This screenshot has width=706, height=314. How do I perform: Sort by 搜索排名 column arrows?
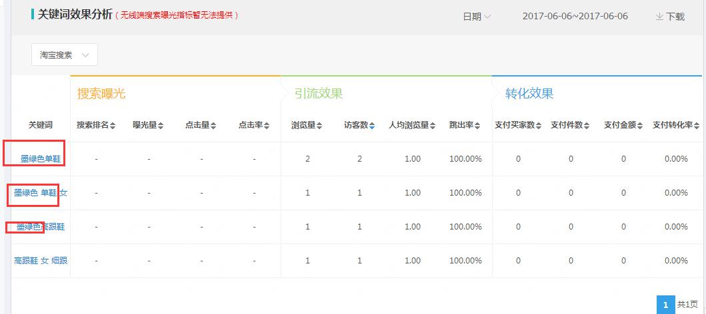click(113, 125)
